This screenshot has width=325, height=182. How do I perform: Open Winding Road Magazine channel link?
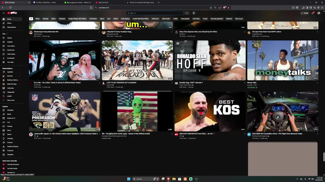[x=260, y=136]
